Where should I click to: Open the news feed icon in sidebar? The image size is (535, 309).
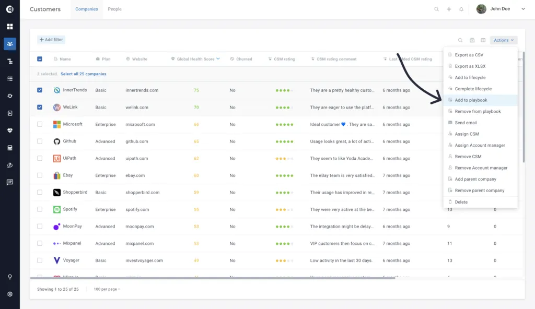[10, 183]
